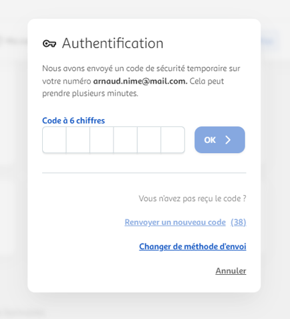Viewport: 290px width, 319px height.
Task: Click the Authentification heading
Action: click(x=112, y=43)
